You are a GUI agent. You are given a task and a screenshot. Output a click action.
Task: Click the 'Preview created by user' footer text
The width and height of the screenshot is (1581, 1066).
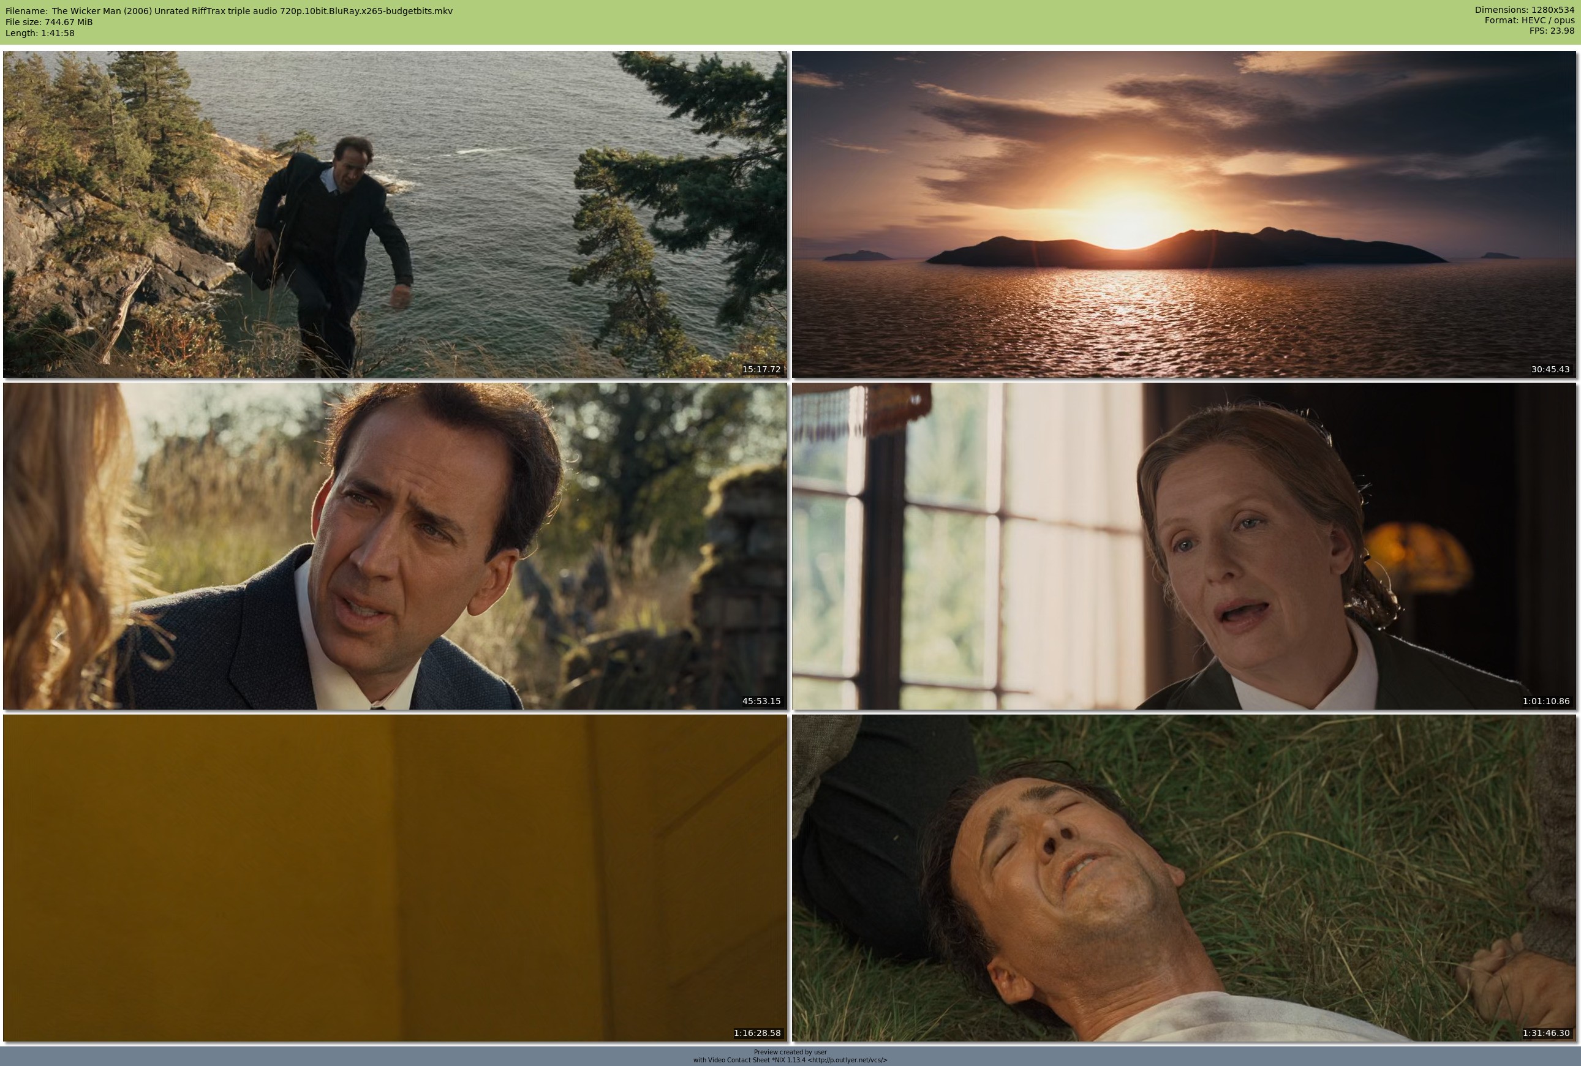pyautogui.click(x=790, y=1053)
